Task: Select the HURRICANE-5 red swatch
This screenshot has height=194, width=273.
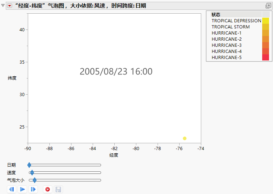Action: tap(265, 57)
